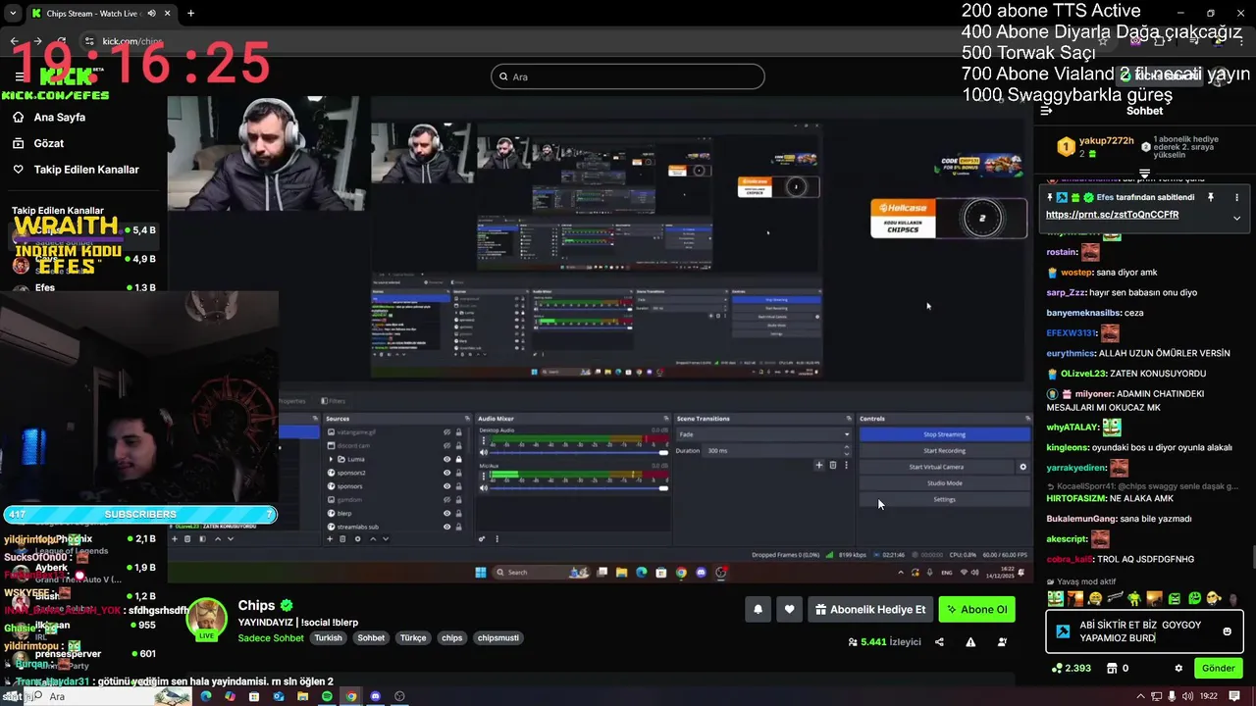Click site information icon in address bar

click(x=89, y=41)
